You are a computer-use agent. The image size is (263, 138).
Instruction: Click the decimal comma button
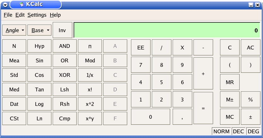click(182, 117)
